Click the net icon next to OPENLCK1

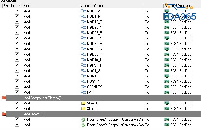(x=84, y=87)
